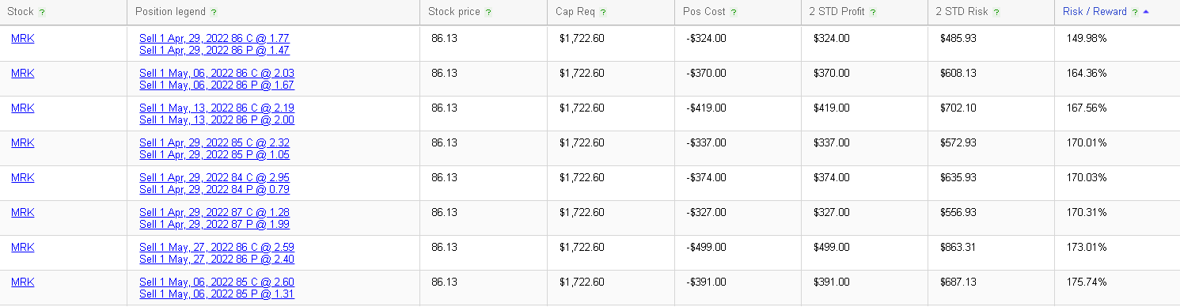Click help icon next to Stock header
The image size is (1180, 307).
coord(42,13)
